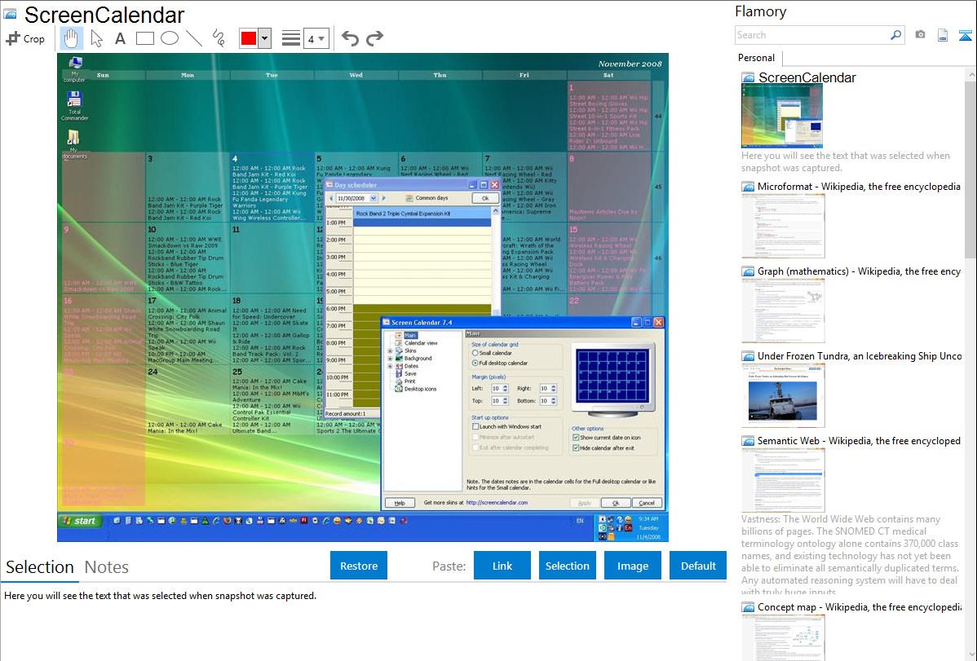Screen dimensions: 977x661
Task: Switch to the Notes tab
Action: pos(107,567)
